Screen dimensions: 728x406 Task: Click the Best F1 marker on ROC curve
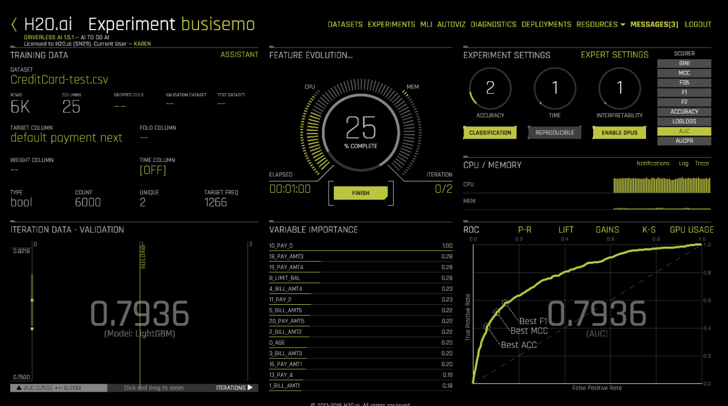click(505, 303)
